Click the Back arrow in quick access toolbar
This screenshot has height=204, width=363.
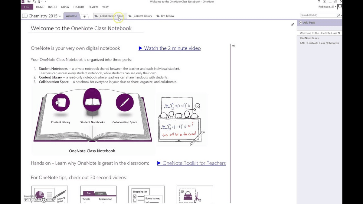[29, 2]
